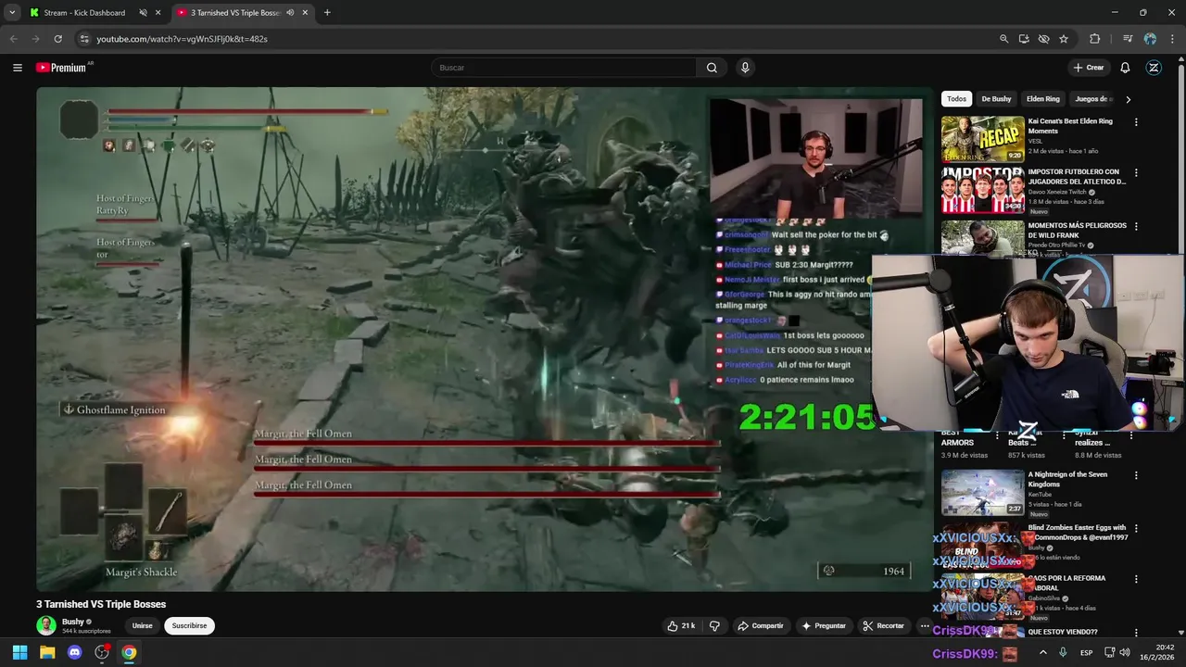The height and width of the screenshot is (667, 1186).
Task: Switch to Stream - Kick Dashboard tab
Action: click(83, 13)
